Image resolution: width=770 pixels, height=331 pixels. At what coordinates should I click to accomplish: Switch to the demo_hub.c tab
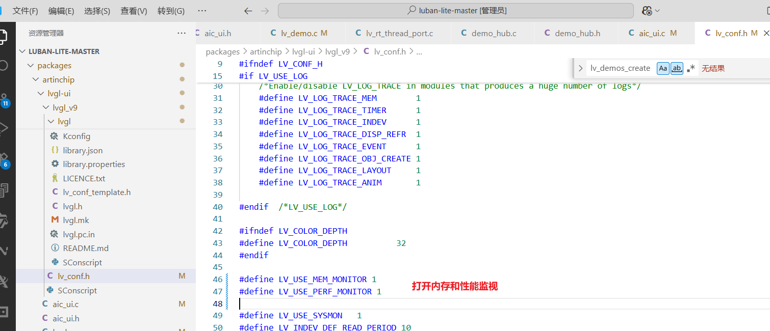point(493,33)
